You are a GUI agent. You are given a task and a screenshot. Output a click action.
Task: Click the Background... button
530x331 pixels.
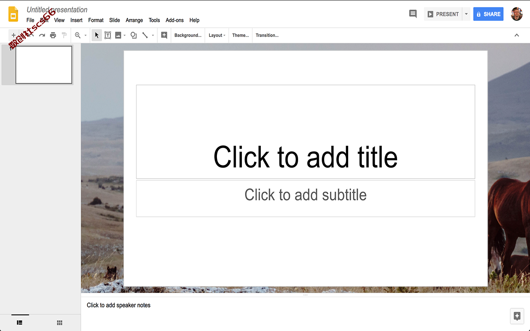click(x=188, y=35)
